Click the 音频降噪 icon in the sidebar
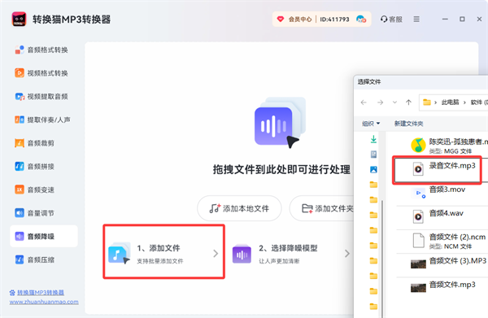Viewport: 488px width, 318px height. click(20, 236)
